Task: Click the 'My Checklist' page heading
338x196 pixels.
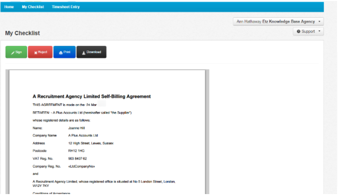Action: 22,33
